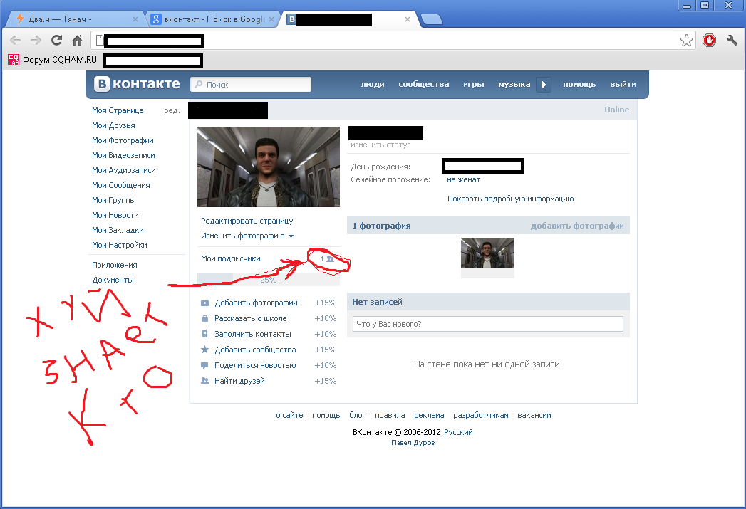Click the browser Forward arrow
The height and width of the screenshot is (509, 746).
pyautogui.click(x=36, y=41)
